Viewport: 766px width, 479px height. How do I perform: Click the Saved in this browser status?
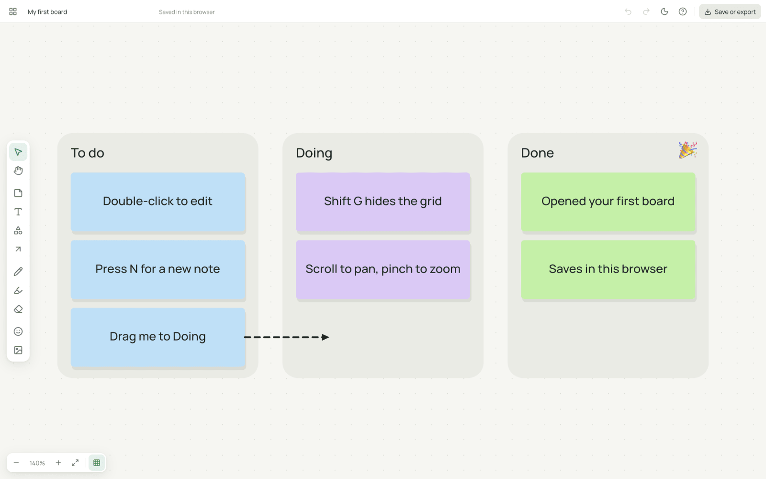[187, 12]
